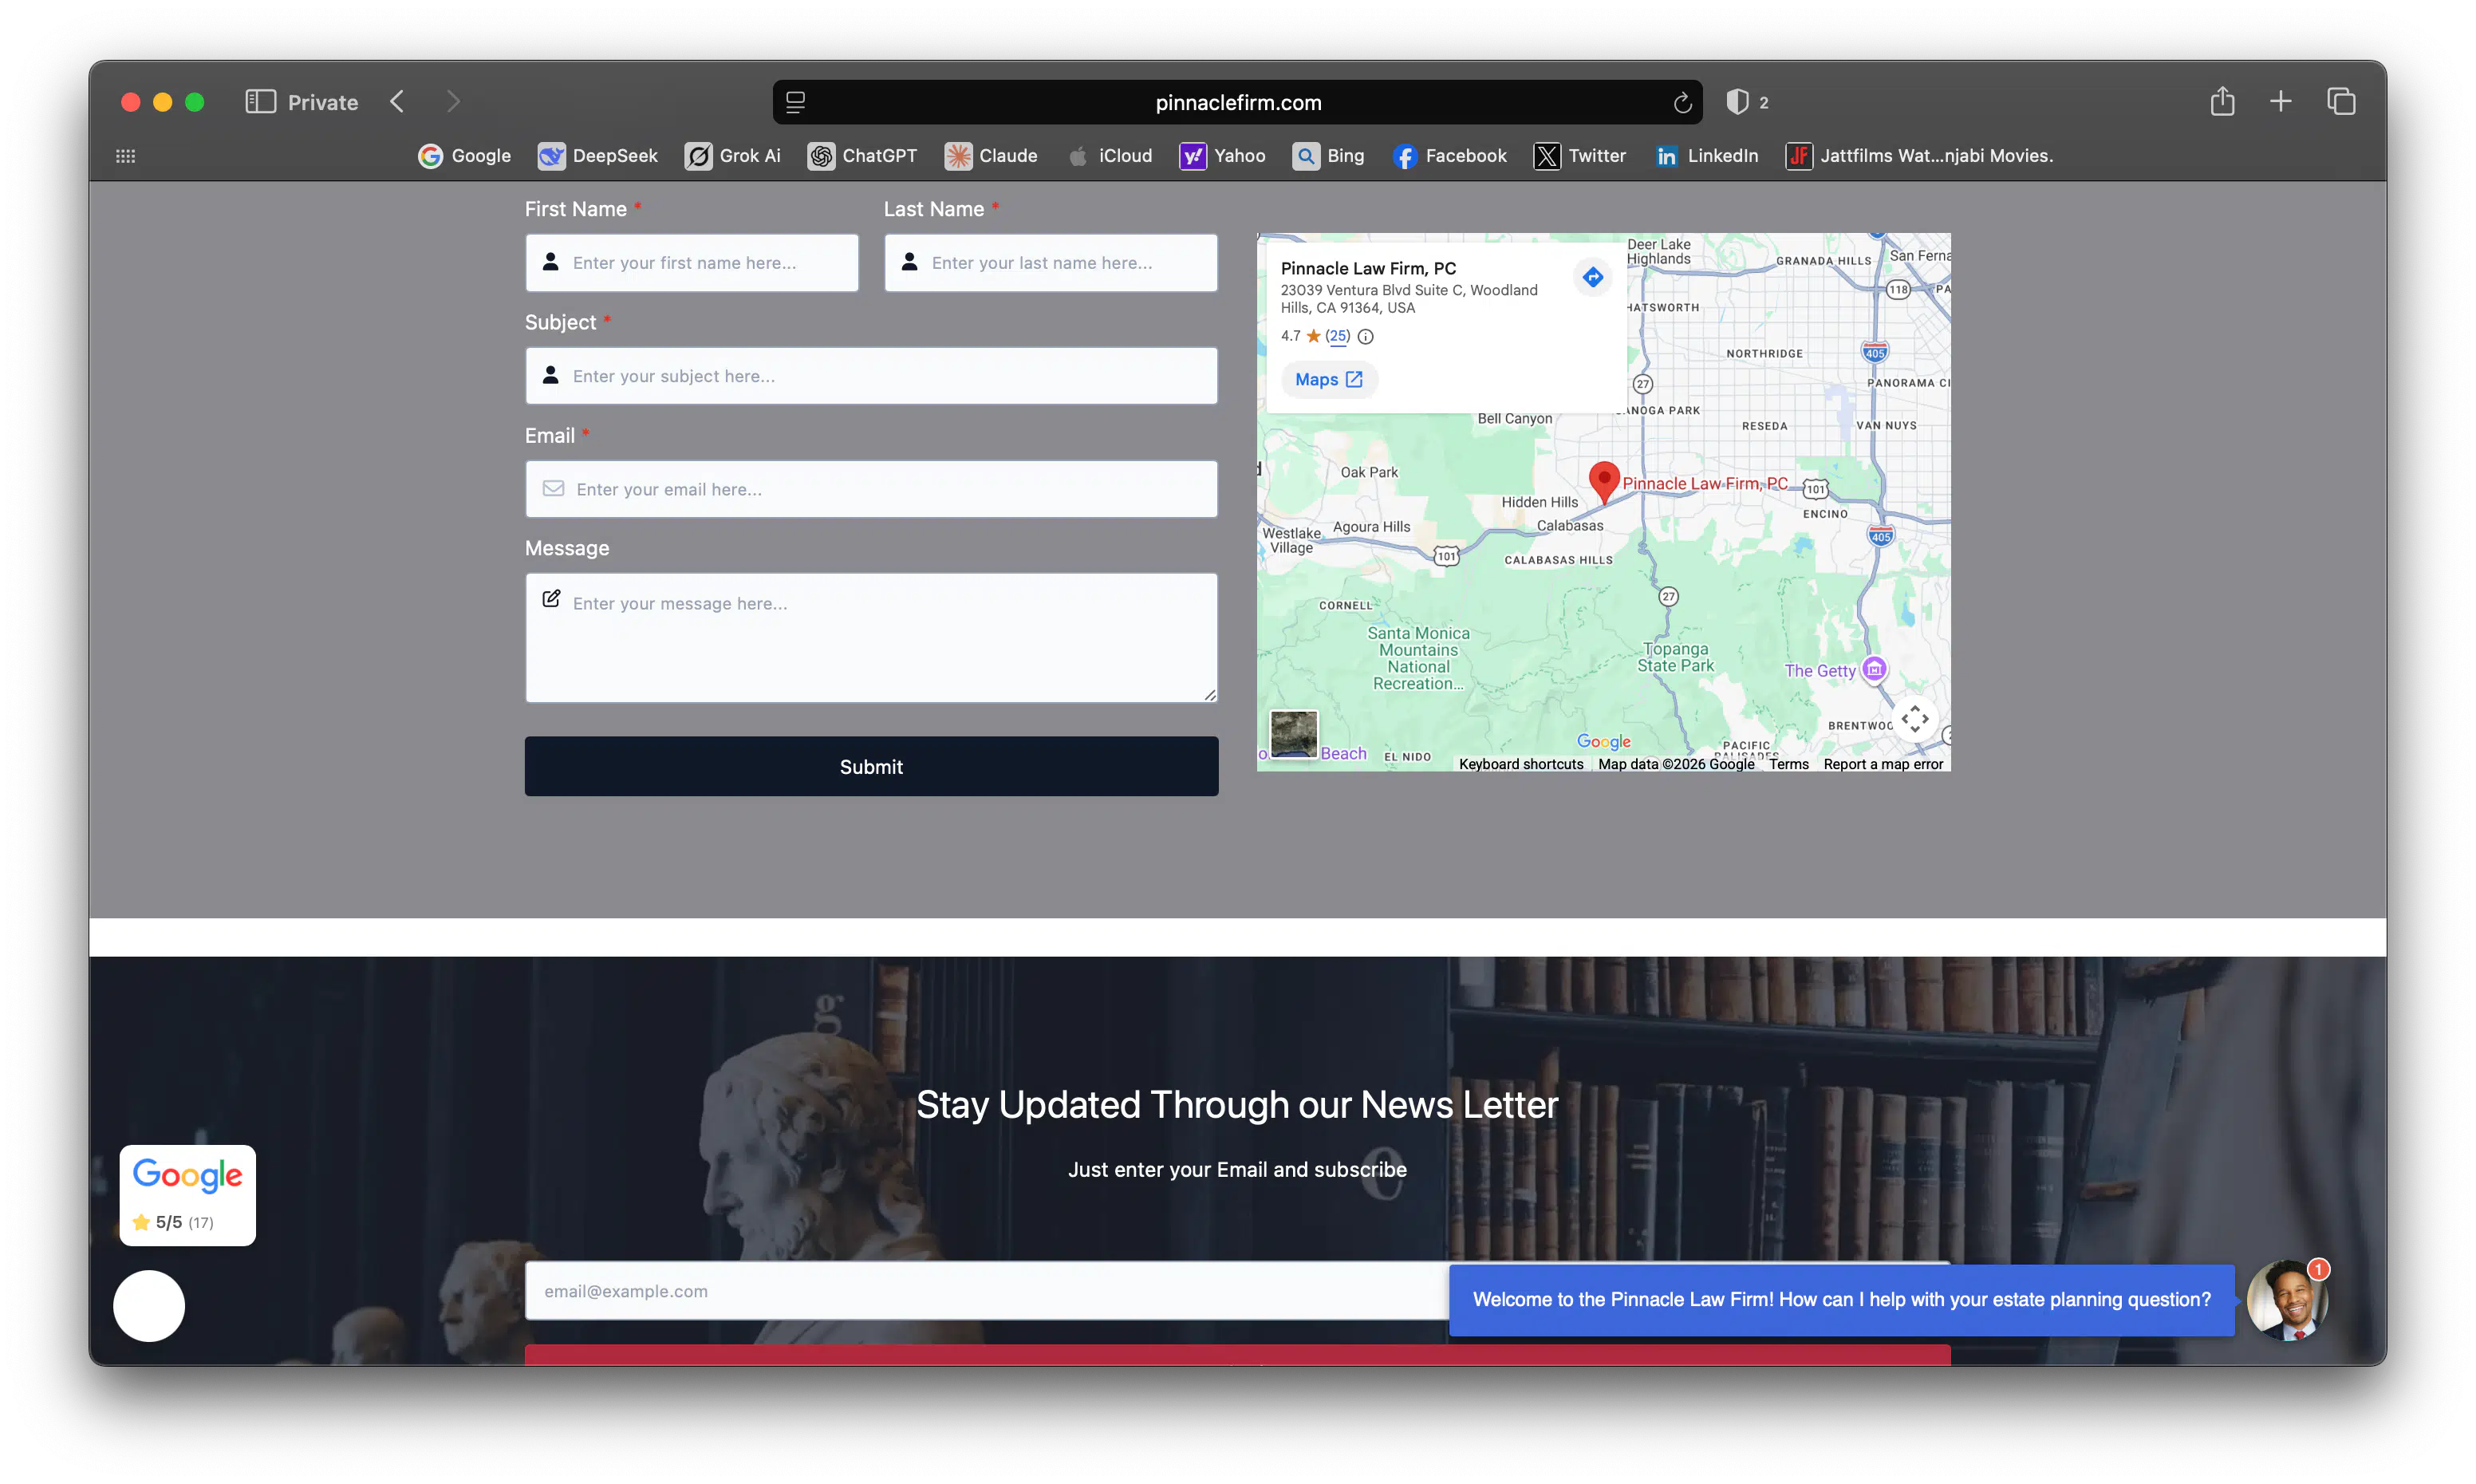Screen dimensions: 2476x1484
Task: Open the chat assistant avatar
Action: [2287, 1299]
